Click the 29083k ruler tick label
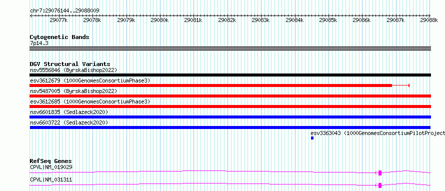 click(261, 20)
